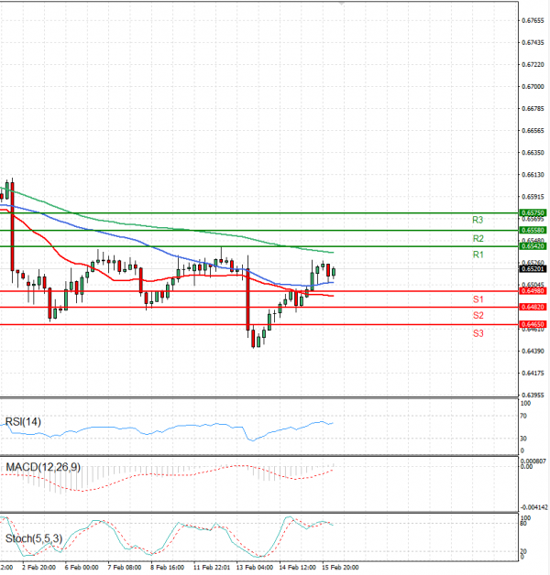Click the R2 resistance label

click(x=478, y=239)
